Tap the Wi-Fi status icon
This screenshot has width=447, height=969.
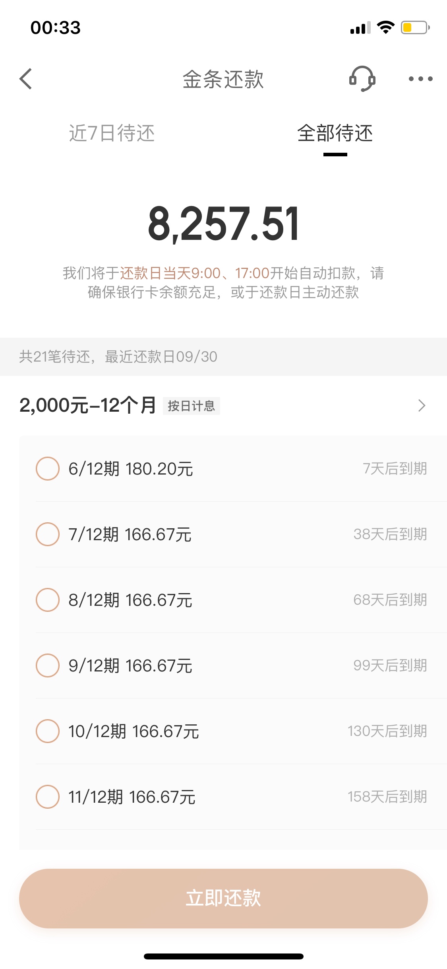click(385, 27)
